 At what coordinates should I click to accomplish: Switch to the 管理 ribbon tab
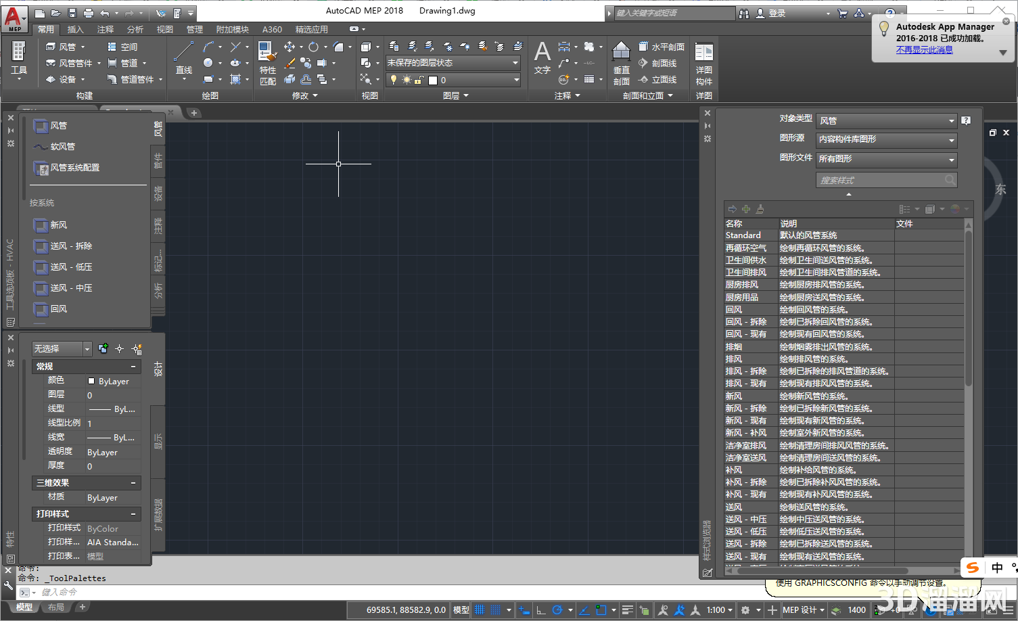pos(195,29)
